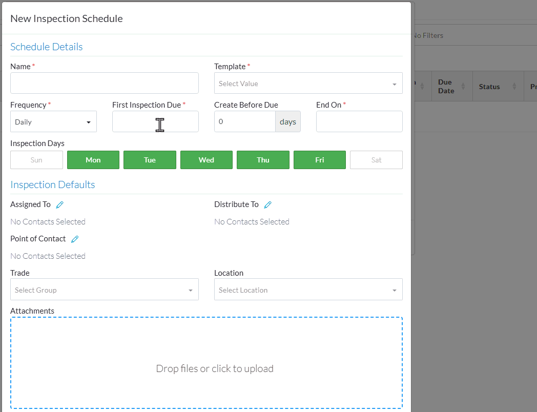
Task: Click the attachments upload drop zone
Action: pos(206,363)
